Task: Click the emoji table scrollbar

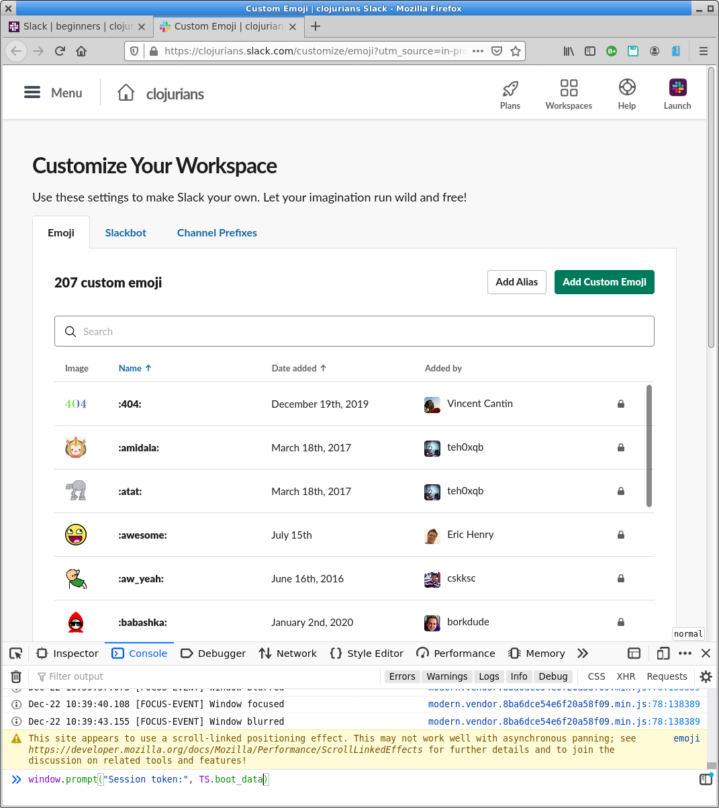Action: click(649, 446)
